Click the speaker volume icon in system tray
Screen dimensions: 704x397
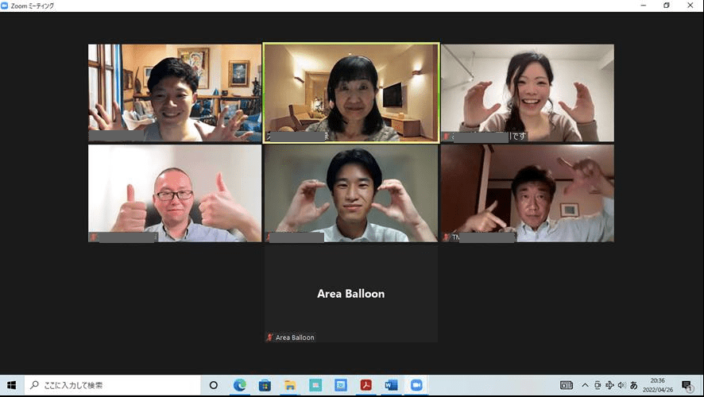621,385
